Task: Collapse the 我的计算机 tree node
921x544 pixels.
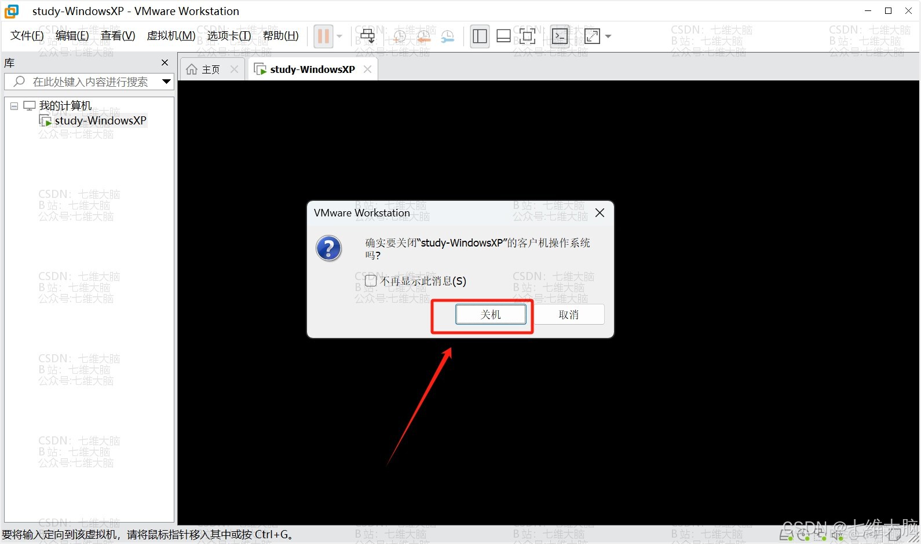Action: click(14, 106)
